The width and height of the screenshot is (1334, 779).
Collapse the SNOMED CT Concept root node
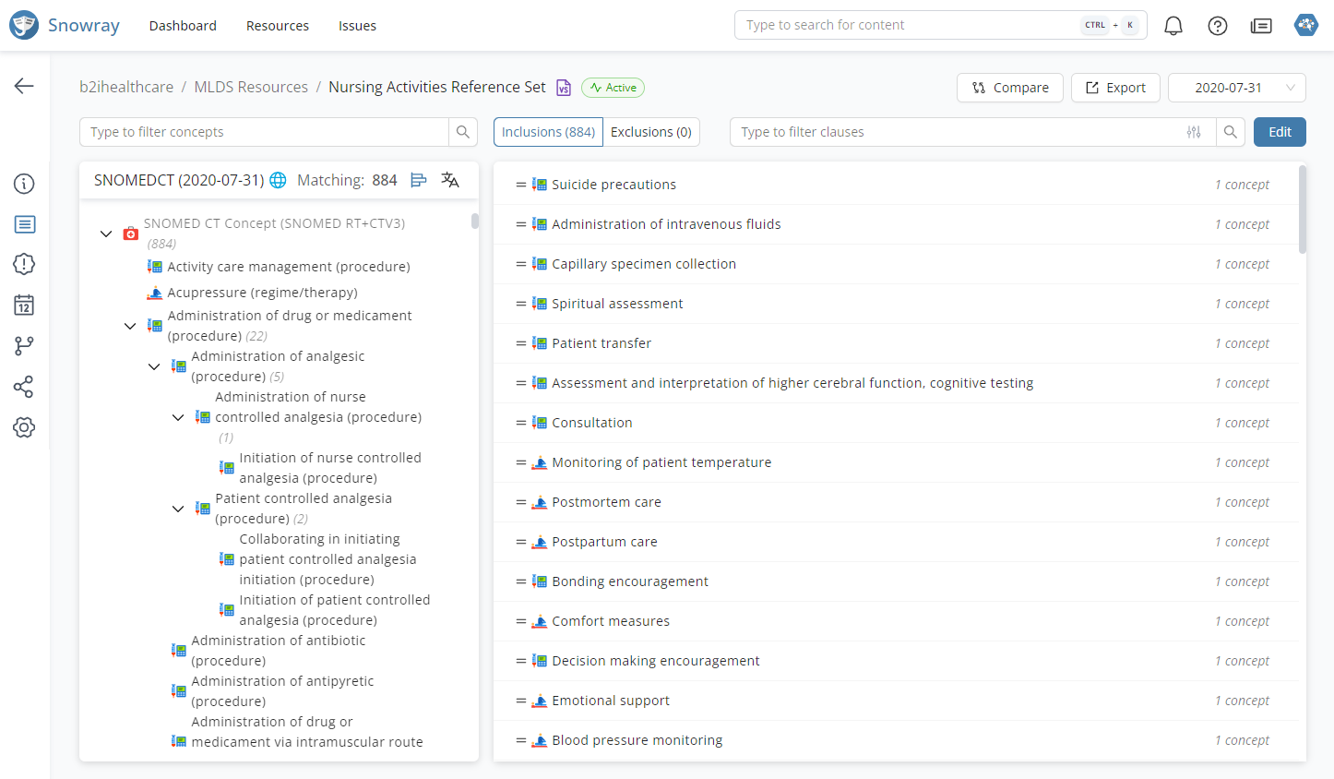[106, 234]
